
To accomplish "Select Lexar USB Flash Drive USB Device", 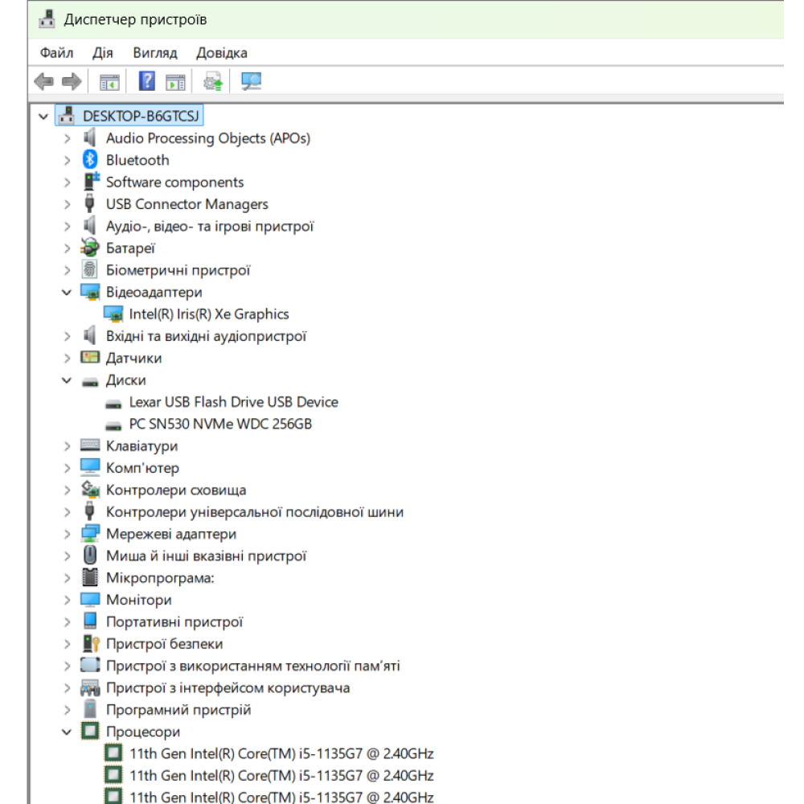I will pyautogui.click(x=233, y=402).
